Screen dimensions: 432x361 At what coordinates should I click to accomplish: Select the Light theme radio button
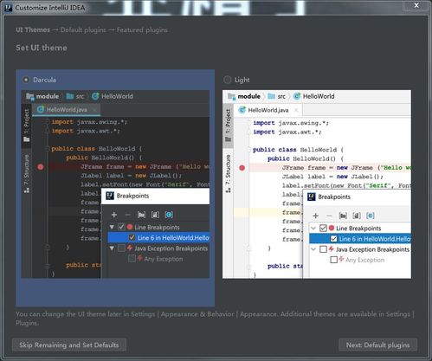tap(228, 80)
